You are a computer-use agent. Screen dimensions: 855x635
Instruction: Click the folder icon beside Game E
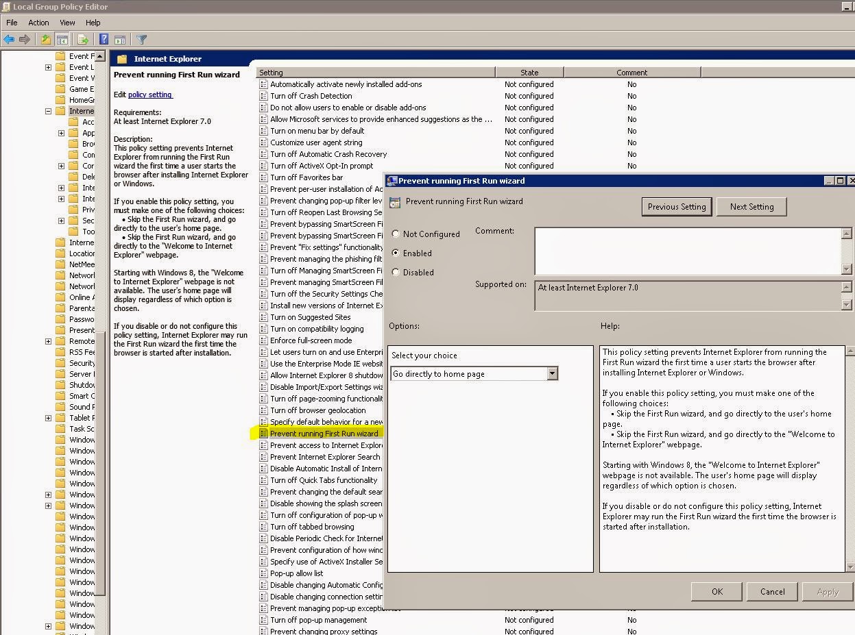(60, 89)
